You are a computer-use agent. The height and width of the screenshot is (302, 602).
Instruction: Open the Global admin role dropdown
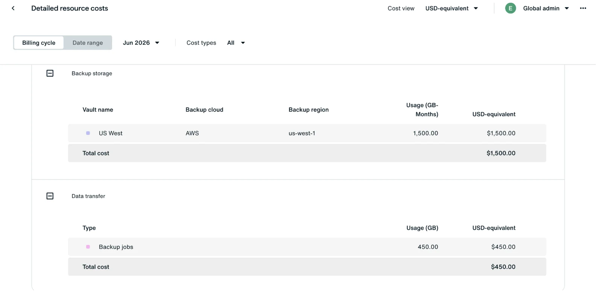pyautogui.click(x=546, y=8)
